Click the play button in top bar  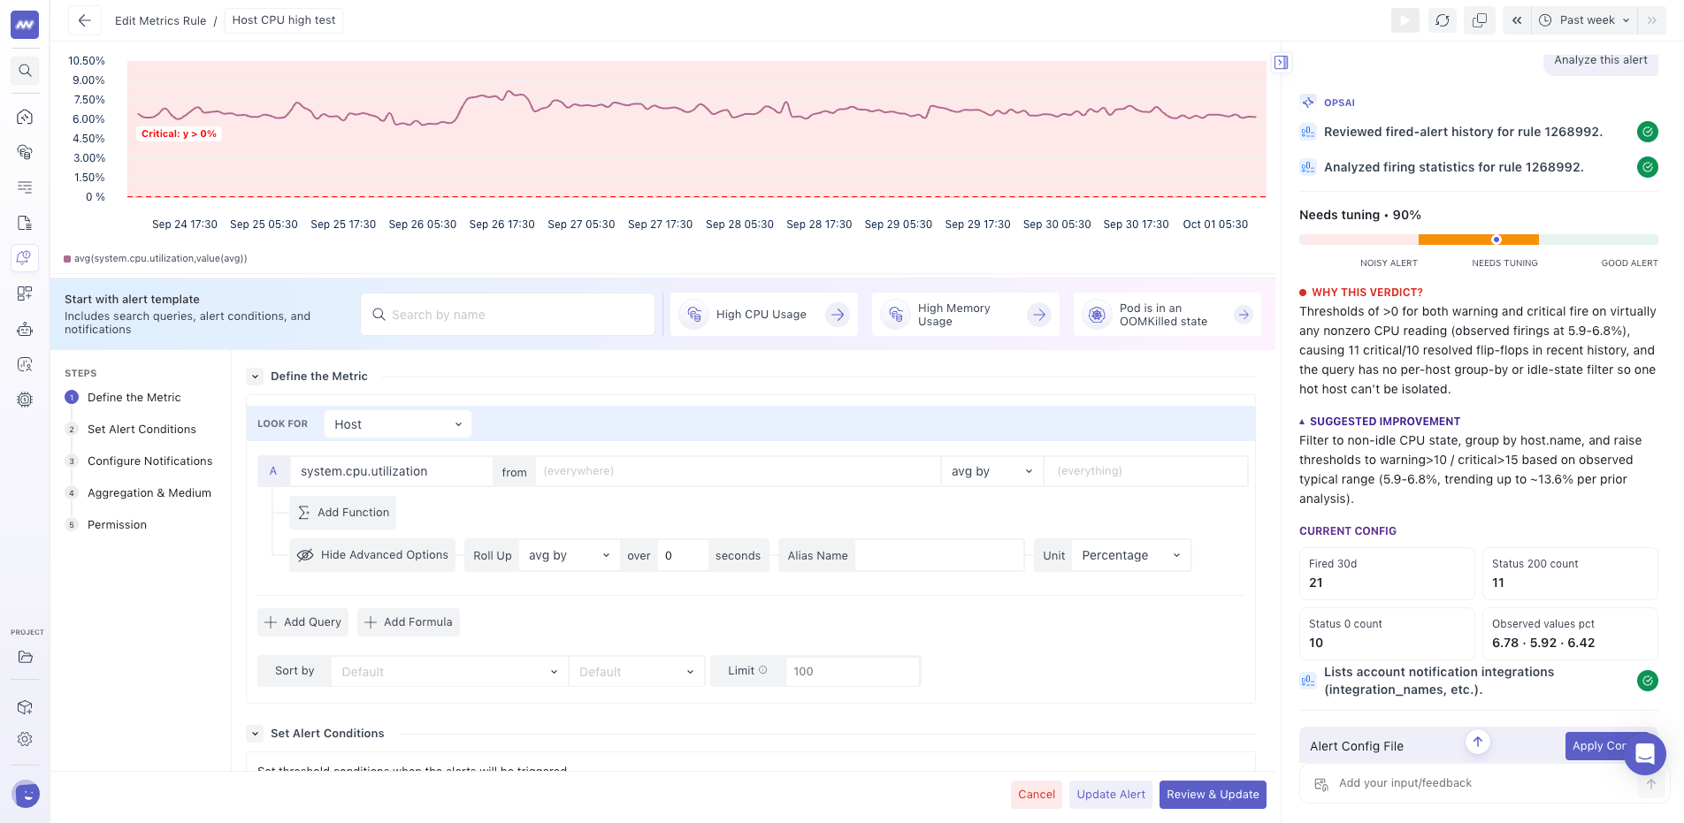[1405, 20]
